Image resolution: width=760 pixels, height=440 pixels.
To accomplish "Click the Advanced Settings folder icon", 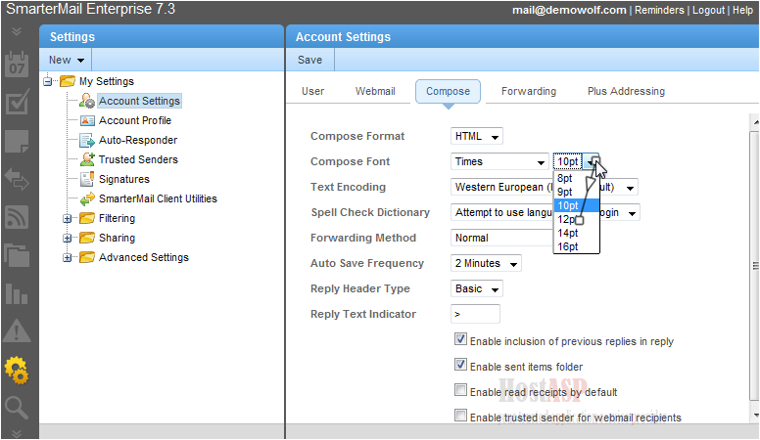I will (x=87, y=257).
